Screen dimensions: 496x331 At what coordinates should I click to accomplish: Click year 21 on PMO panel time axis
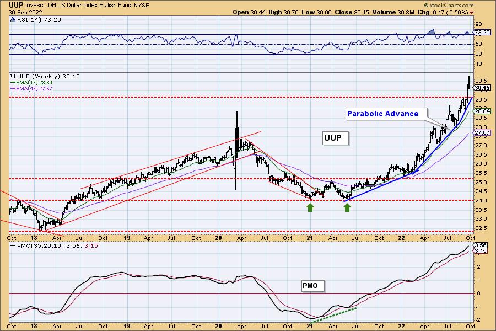tap(310, 326)
